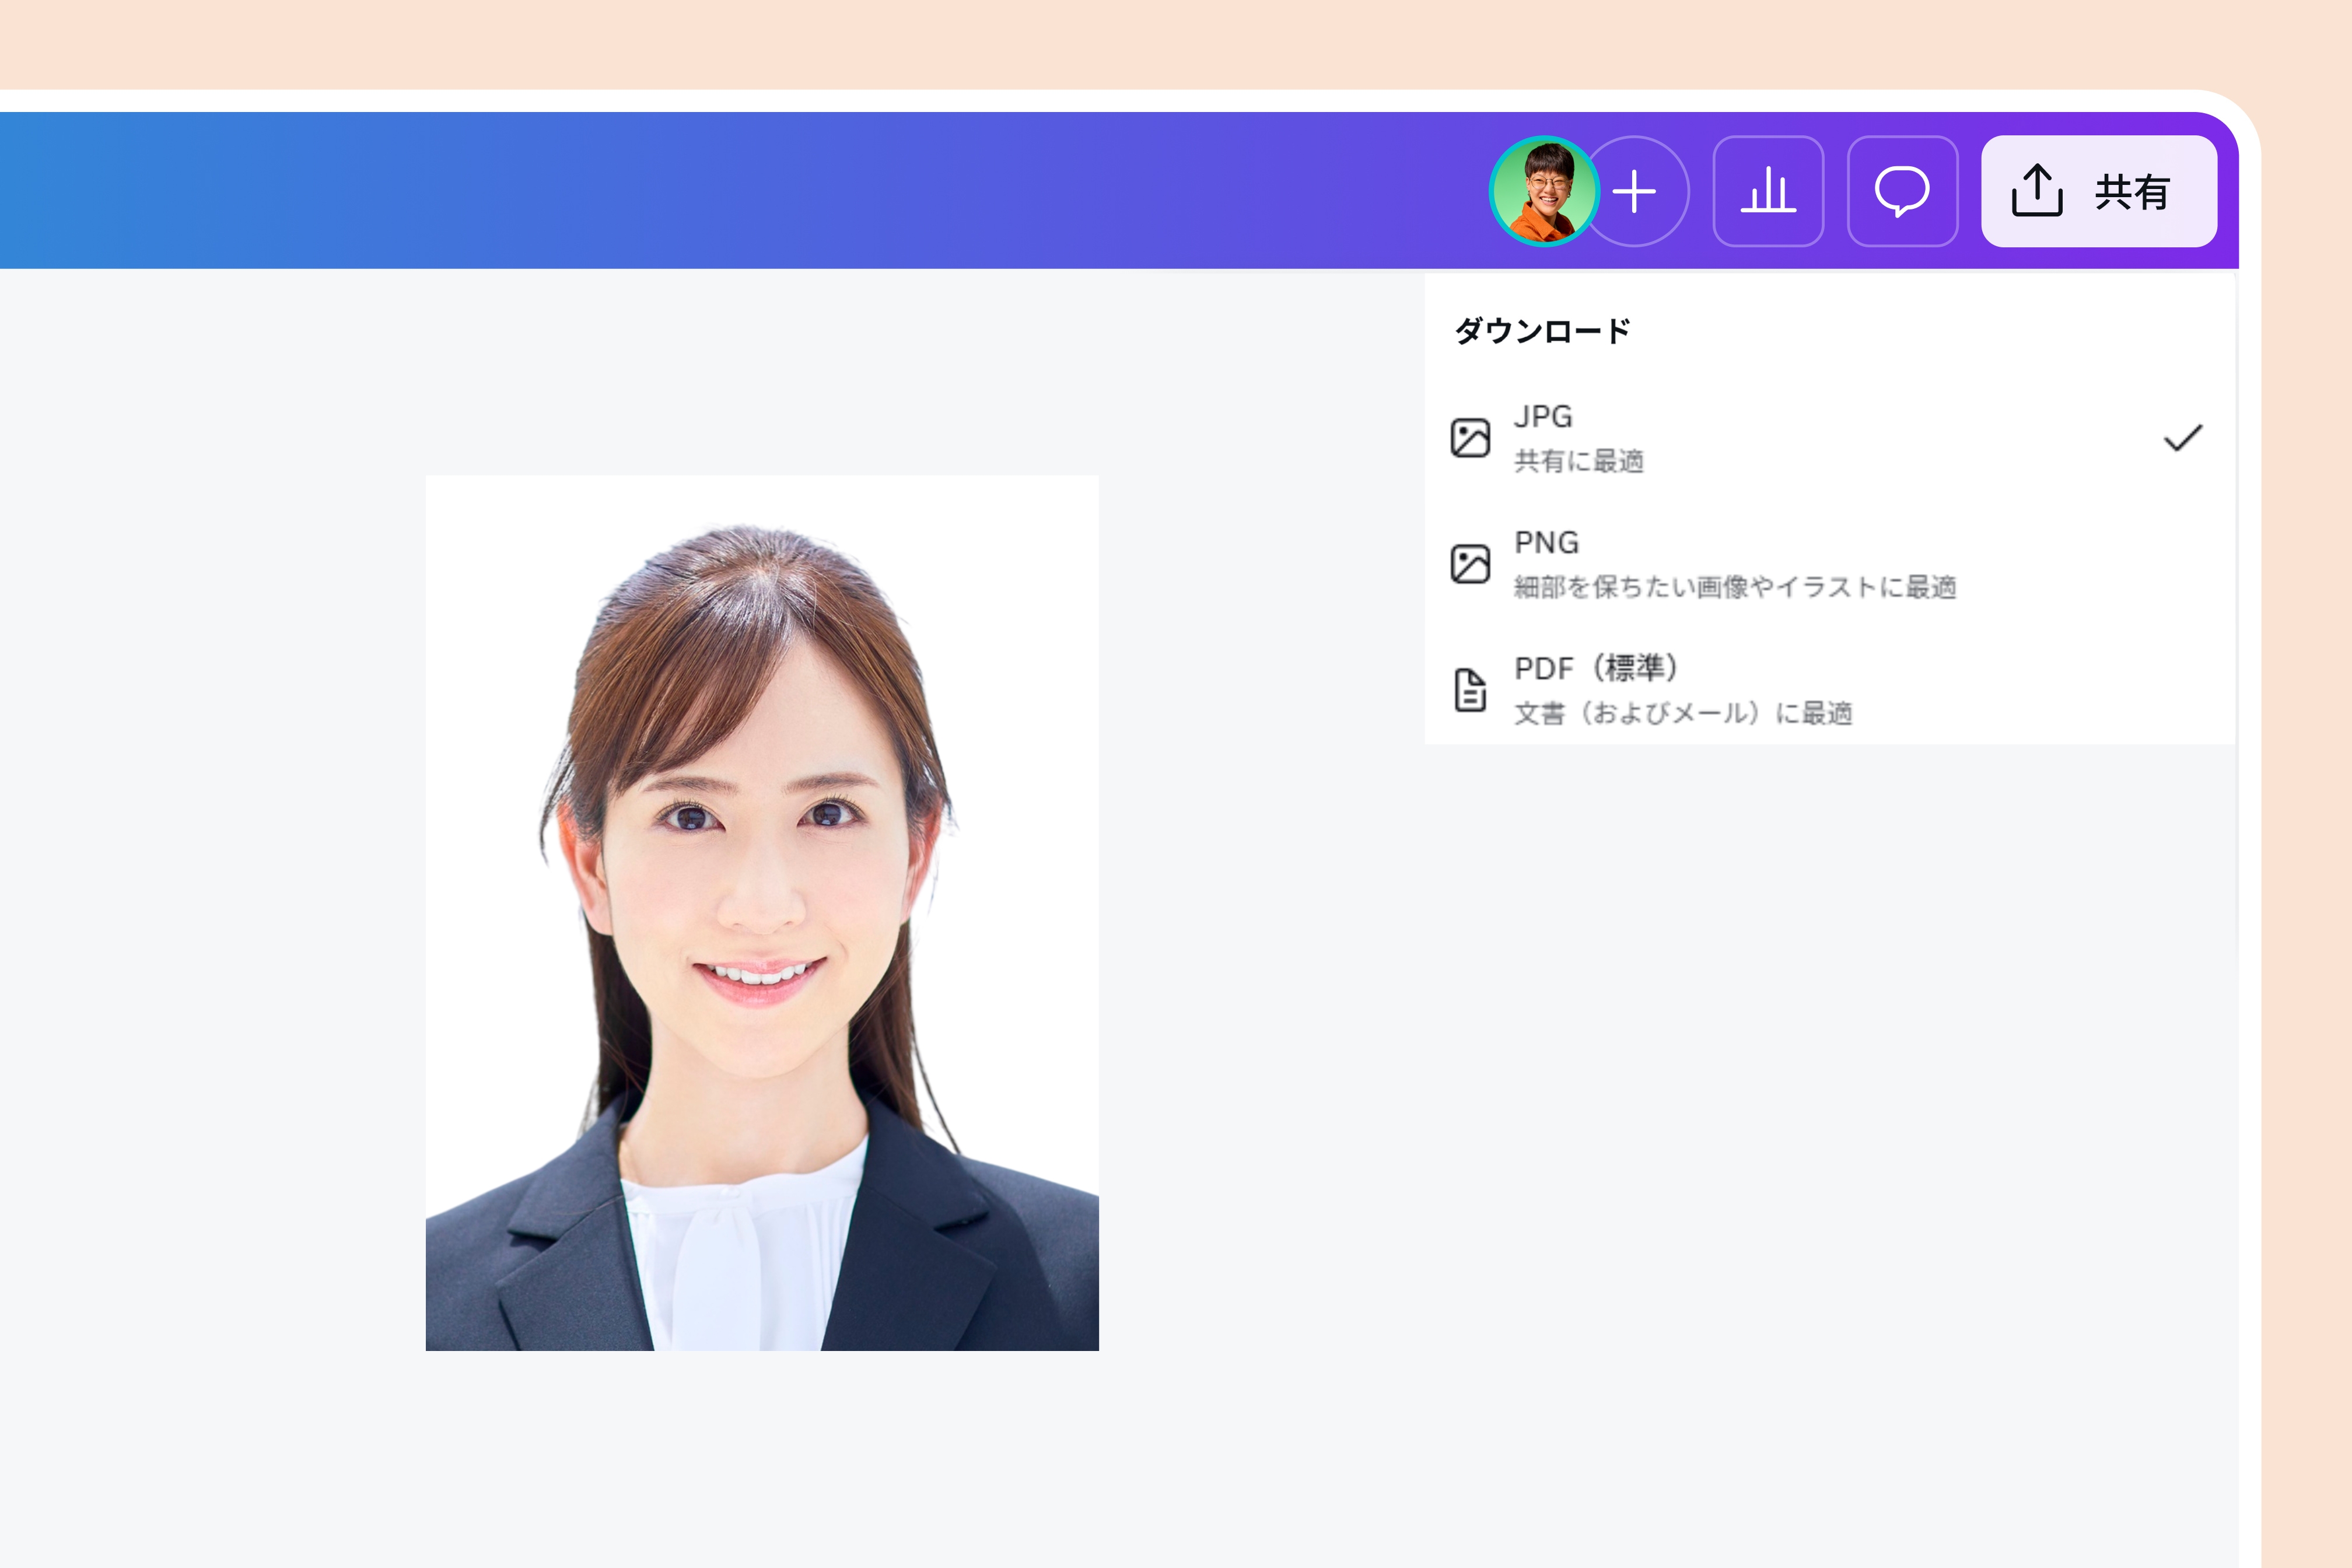
Task: Select the portrait photo on canvas
Action: click(762, 913)
